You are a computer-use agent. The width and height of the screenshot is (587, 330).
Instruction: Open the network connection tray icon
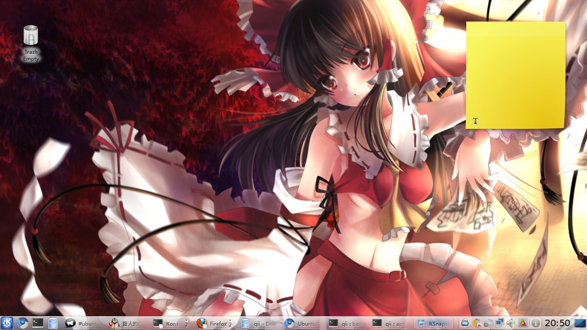(x=500, y=323)
